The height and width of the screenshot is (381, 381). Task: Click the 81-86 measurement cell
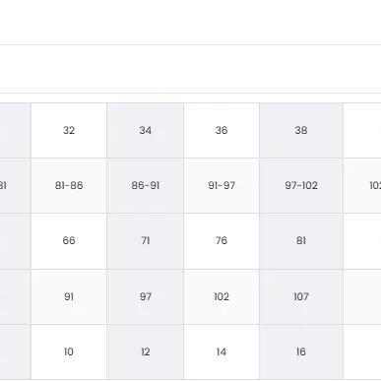[69, 185]
